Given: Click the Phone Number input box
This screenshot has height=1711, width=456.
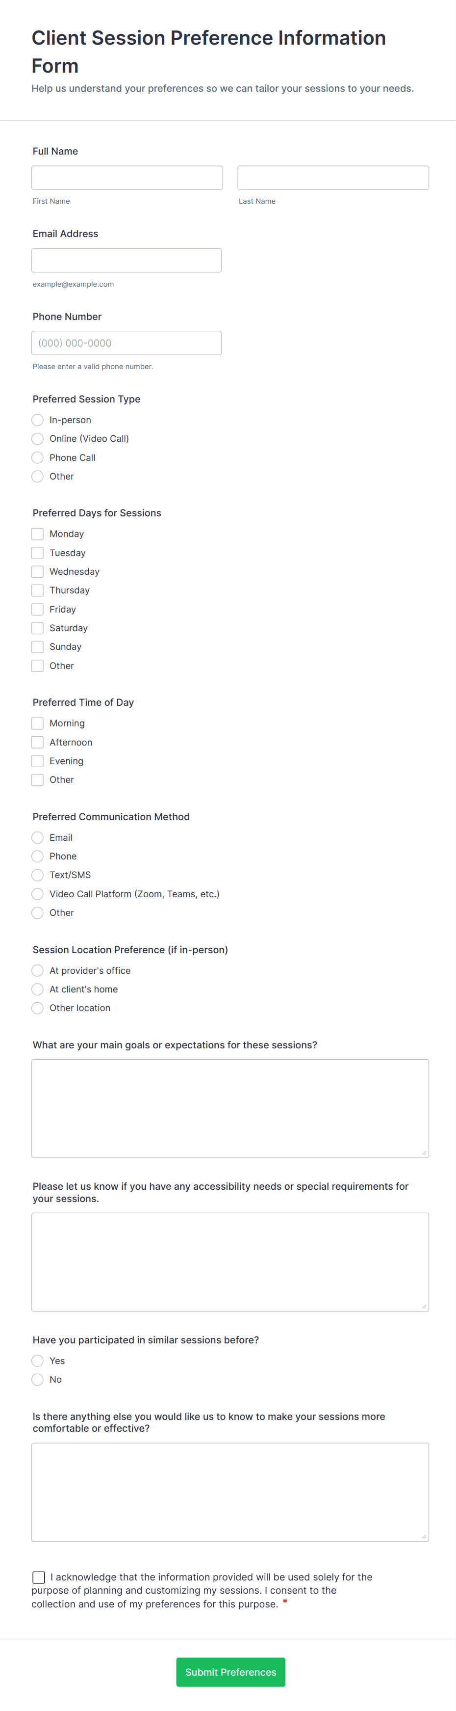Looking at the screenshot, I should tap(126, 343).
